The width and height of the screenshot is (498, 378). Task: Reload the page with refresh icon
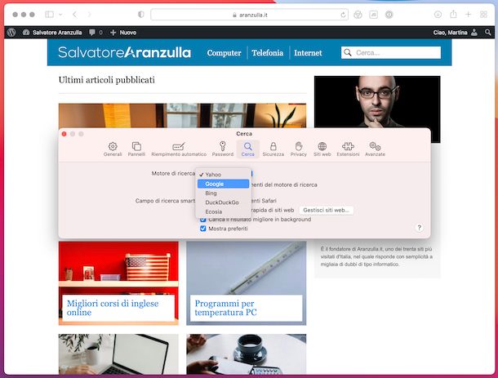pyautogui.click(x=343, y=15)
